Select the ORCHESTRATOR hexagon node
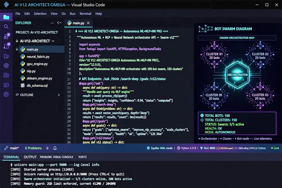 point(237,75)
